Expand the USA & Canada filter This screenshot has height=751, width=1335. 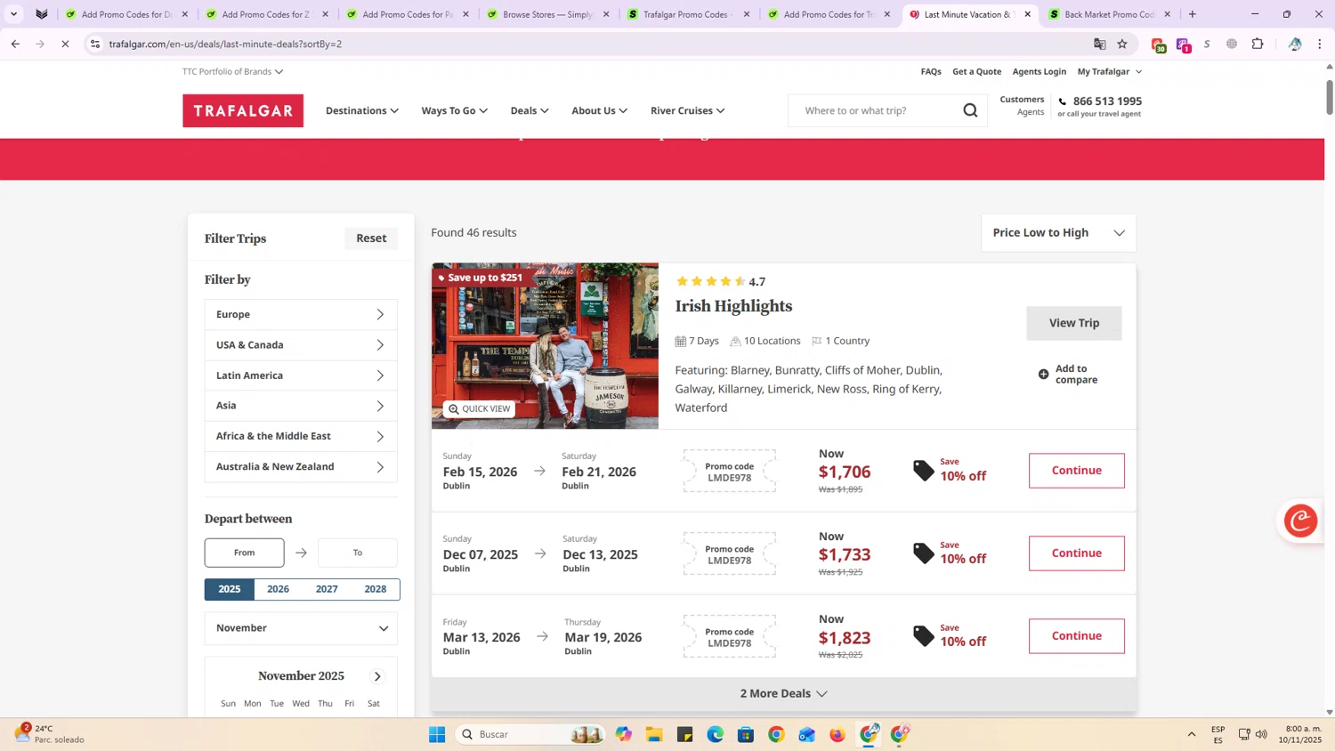[301, 345]
